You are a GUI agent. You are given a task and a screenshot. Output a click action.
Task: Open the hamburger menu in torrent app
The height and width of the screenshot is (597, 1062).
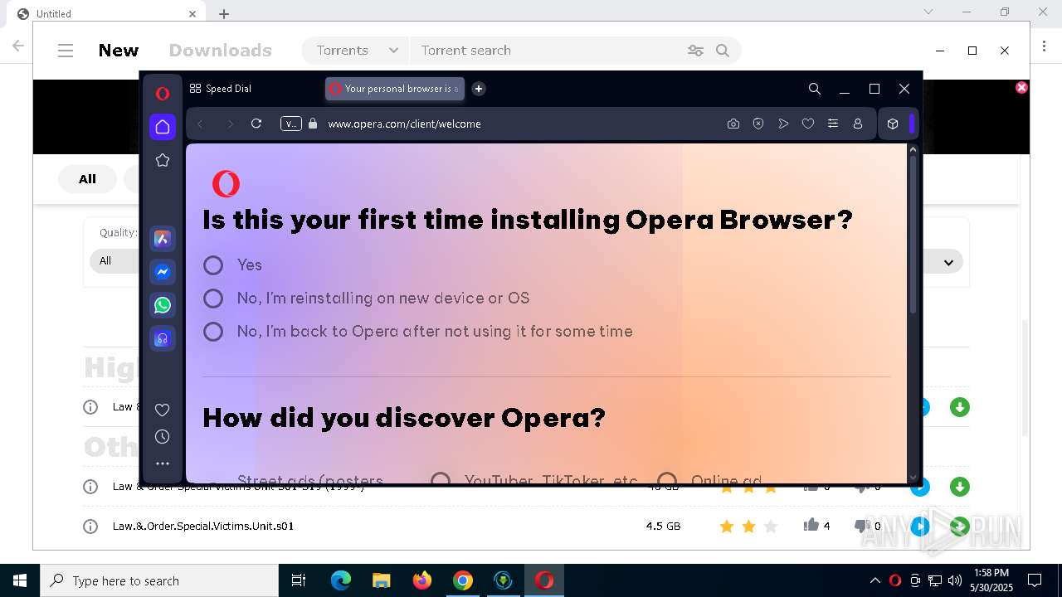66,51
